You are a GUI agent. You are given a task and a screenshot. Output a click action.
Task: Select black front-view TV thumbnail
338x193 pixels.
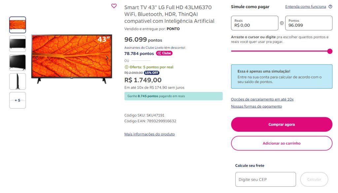(x=18, y=44)
